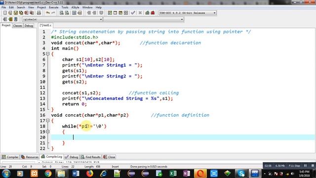Open the Compile Log bottom tab

(x=51, y=157)
